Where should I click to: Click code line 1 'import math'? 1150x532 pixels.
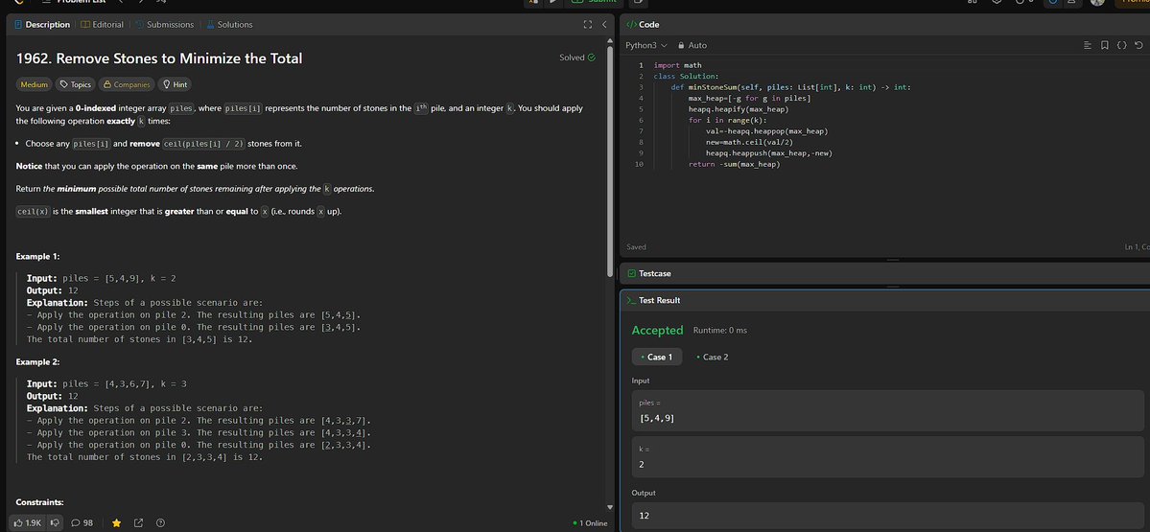click(677, 65)
